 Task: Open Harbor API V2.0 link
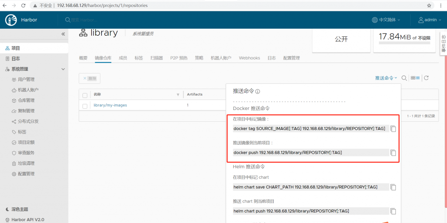[x=27, y=220]
